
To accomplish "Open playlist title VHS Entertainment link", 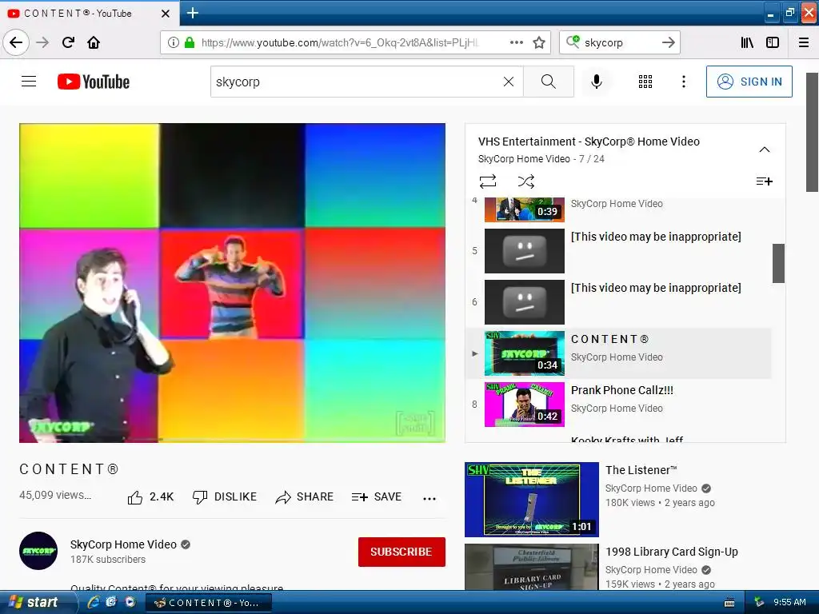I will point(589,142).
